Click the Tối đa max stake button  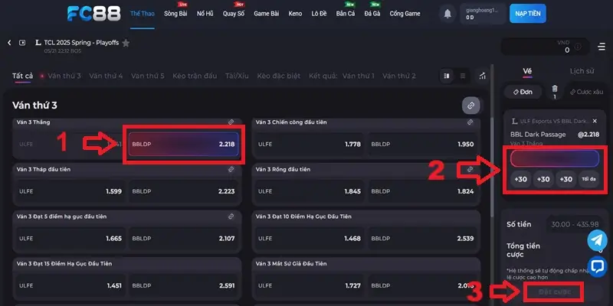588,179
